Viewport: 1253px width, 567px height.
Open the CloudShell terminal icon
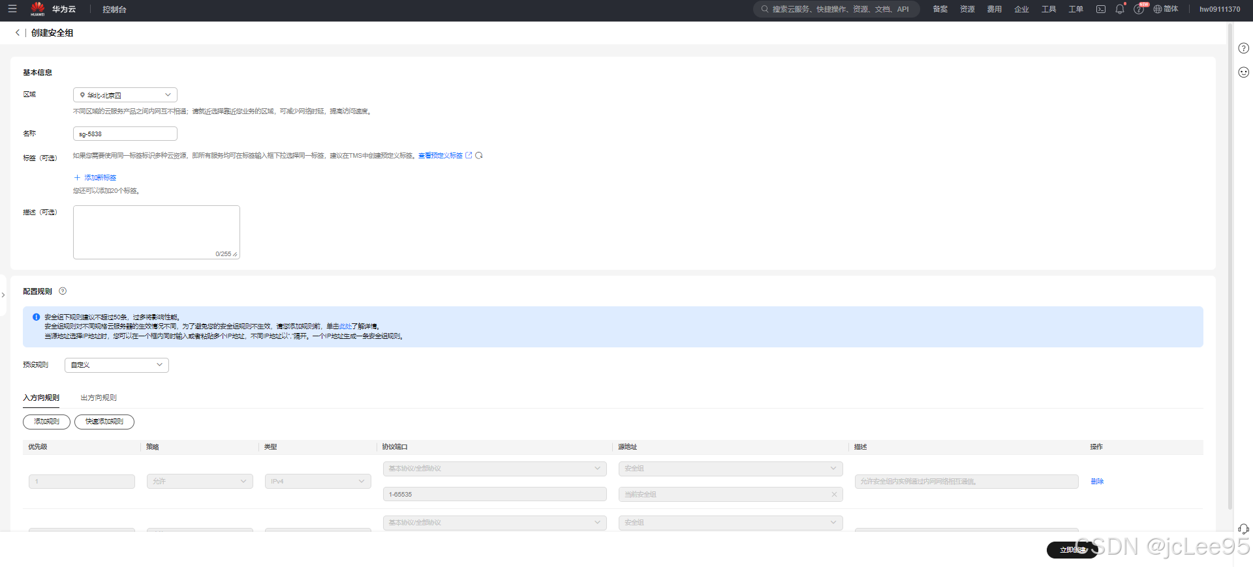1101,9
